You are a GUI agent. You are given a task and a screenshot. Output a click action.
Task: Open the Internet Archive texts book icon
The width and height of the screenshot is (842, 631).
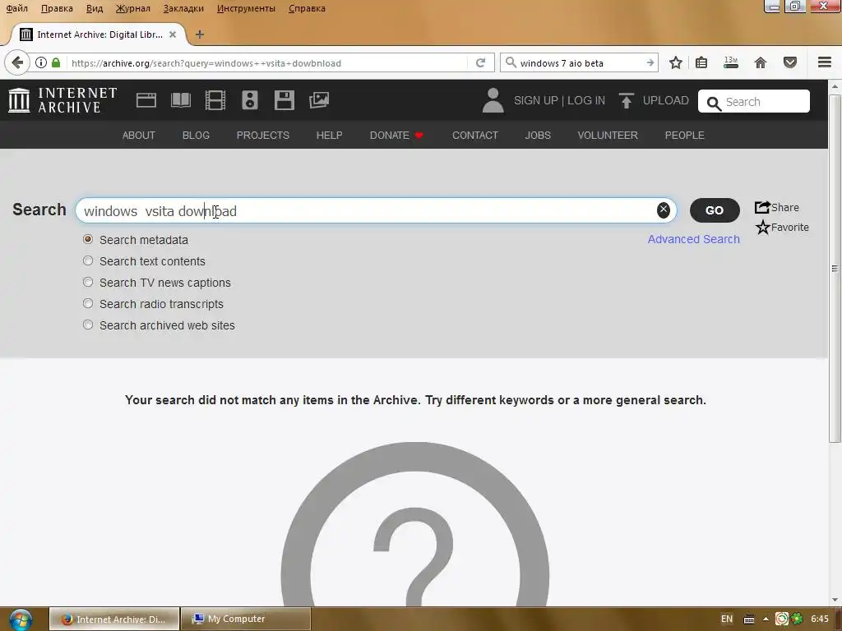[x=180, y=100]
